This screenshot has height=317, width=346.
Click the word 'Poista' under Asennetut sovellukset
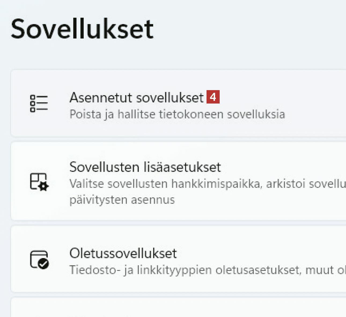pos(85,114)
